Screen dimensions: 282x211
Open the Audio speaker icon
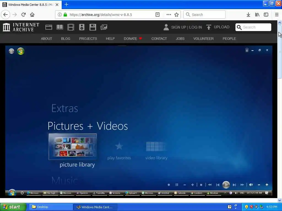point(82,27)
